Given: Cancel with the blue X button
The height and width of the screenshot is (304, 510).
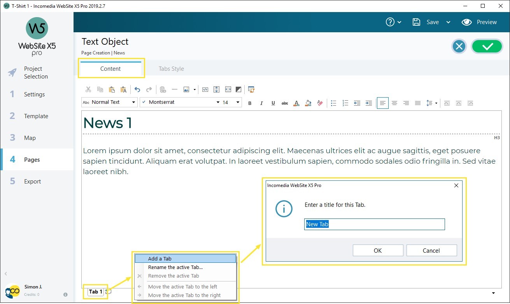Looking at the screenshot, I should coord(459,47).
